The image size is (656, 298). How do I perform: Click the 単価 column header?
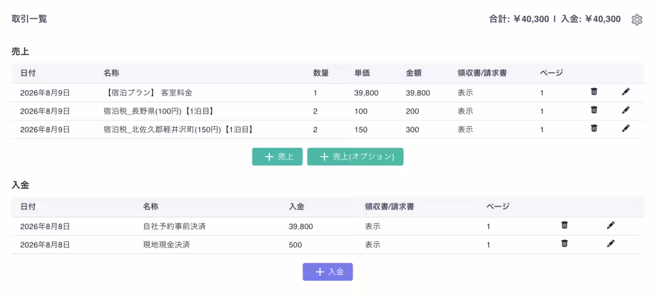[x=362, y=73]
